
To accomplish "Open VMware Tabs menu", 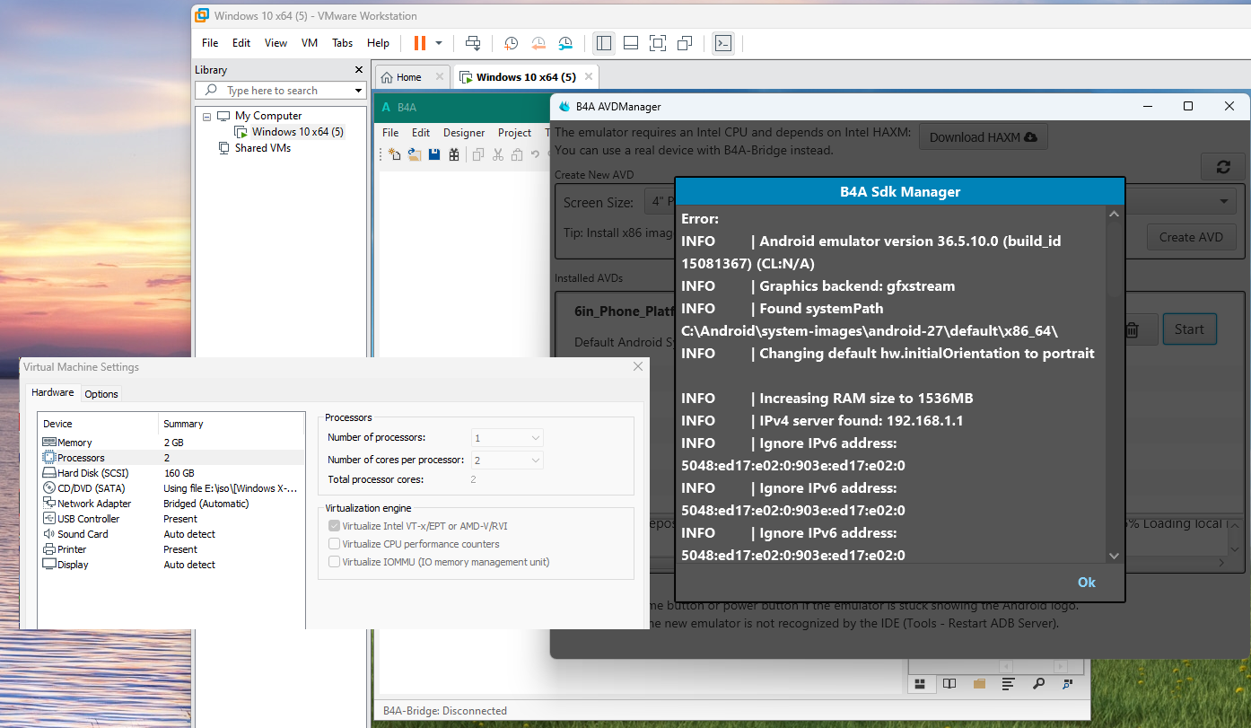I will point(343,43).
